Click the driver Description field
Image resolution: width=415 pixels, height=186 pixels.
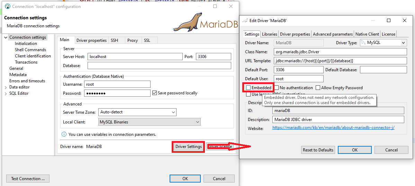[x=338, y=119]
